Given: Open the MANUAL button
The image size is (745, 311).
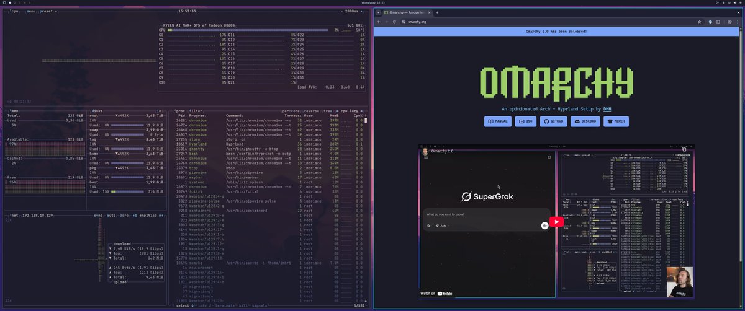Looking at the screenshot, I should 498,121.
